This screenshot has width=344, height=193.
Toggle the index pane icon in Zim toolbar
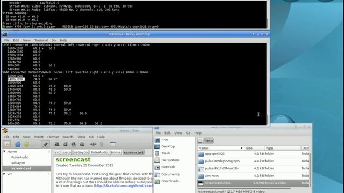click(x=6, y=144)
